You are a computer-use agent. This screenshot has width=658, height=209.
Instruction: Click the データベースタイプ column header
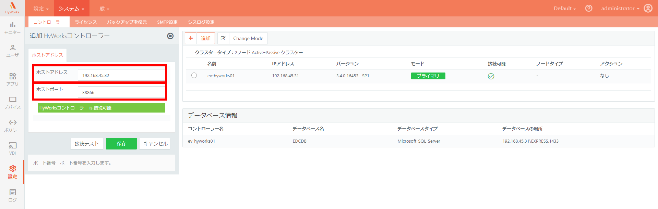[417, 129]
